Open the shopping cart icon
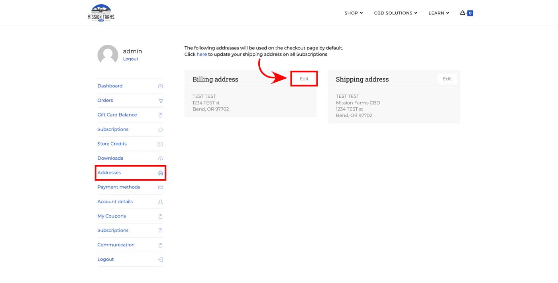Viewport: 558px width, 283px height. click(463, 13)
